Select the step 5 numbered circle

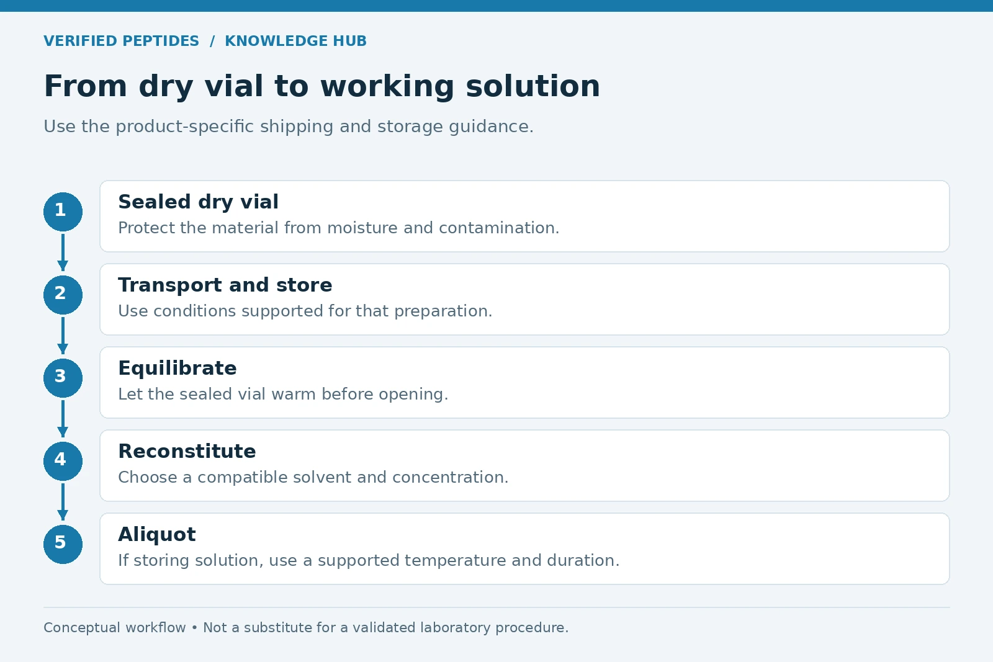point(63,544)
